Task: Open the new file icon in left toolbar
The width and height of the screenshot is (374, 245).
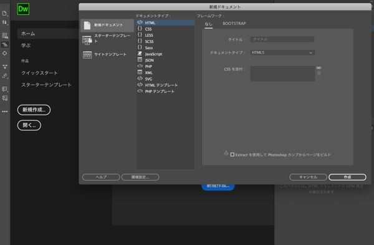Action: pos(4,13)
